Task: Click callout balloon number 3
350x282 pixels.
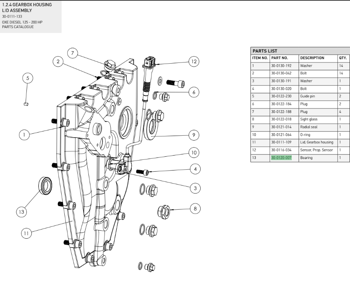Action: point(195,188)
